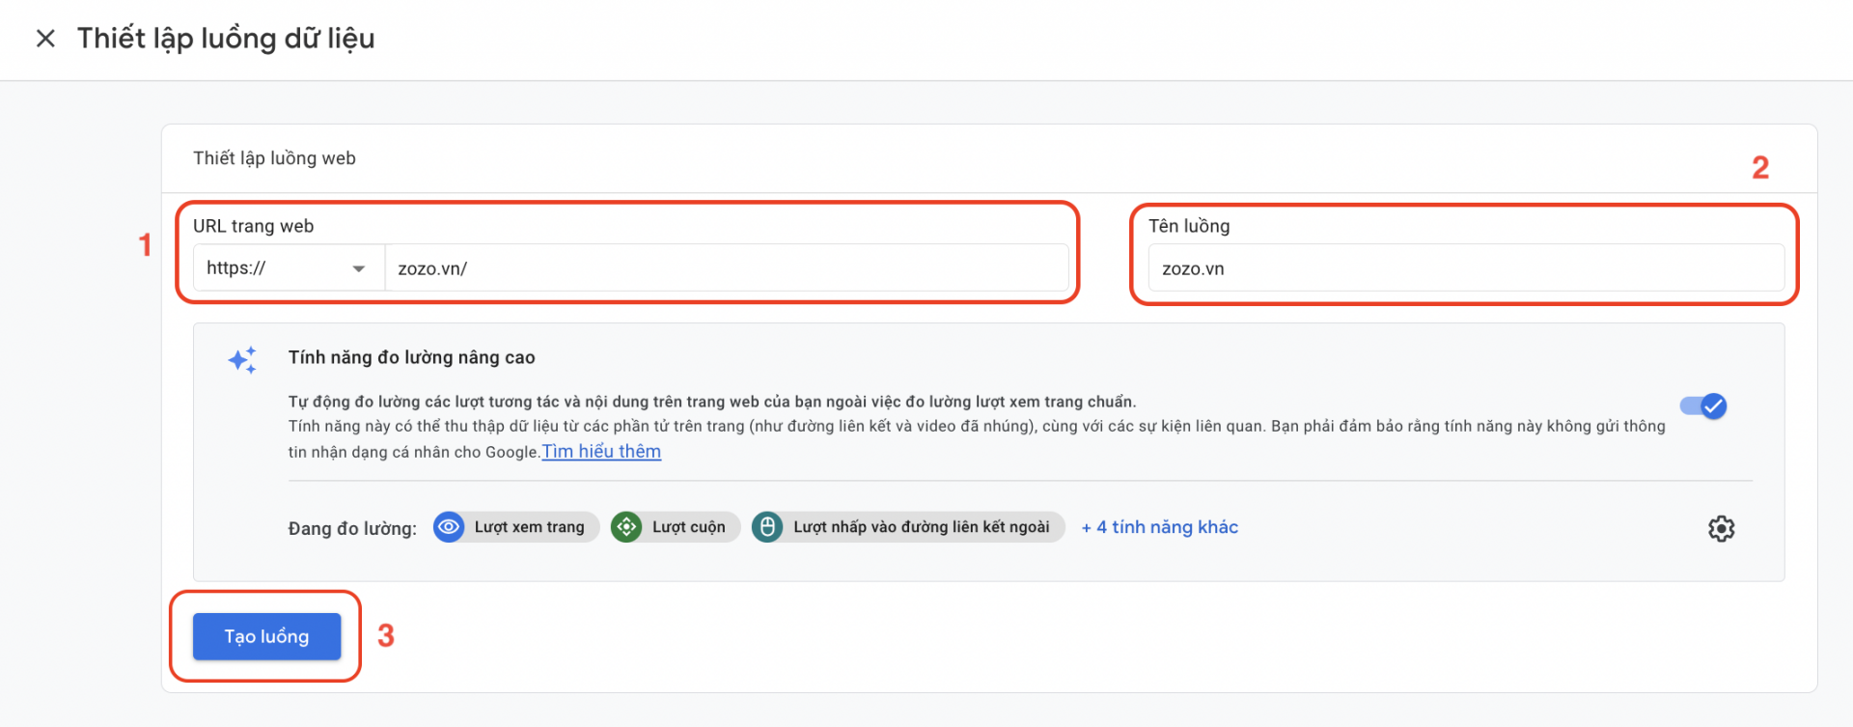Click the eye icon for Lượt xem trang

[449, 527]
